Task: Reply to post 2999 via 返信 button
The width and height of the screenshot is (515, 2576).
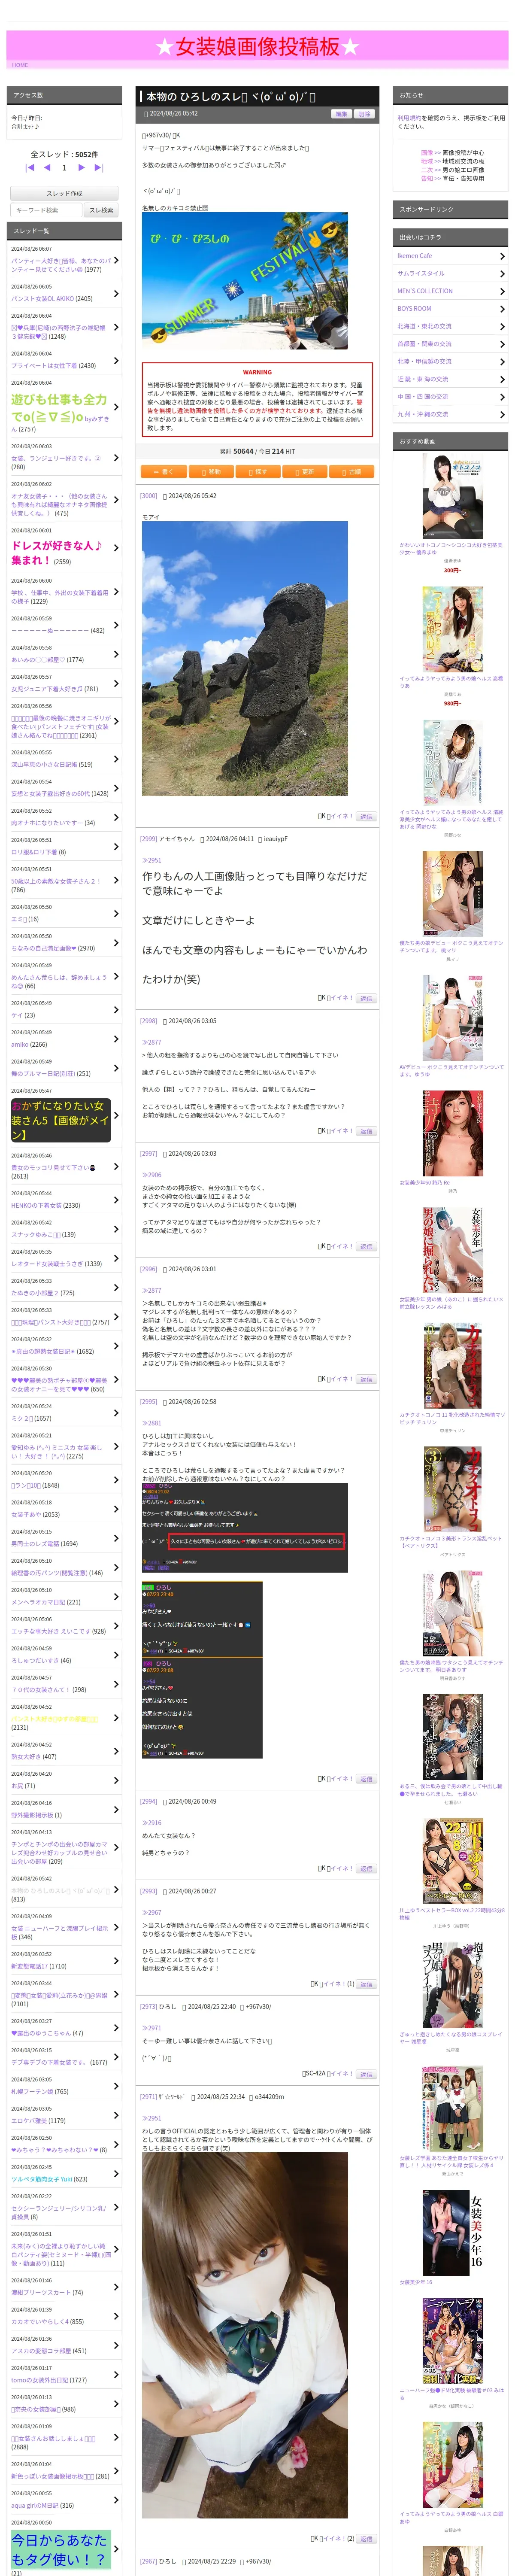Action: (366, 998)
